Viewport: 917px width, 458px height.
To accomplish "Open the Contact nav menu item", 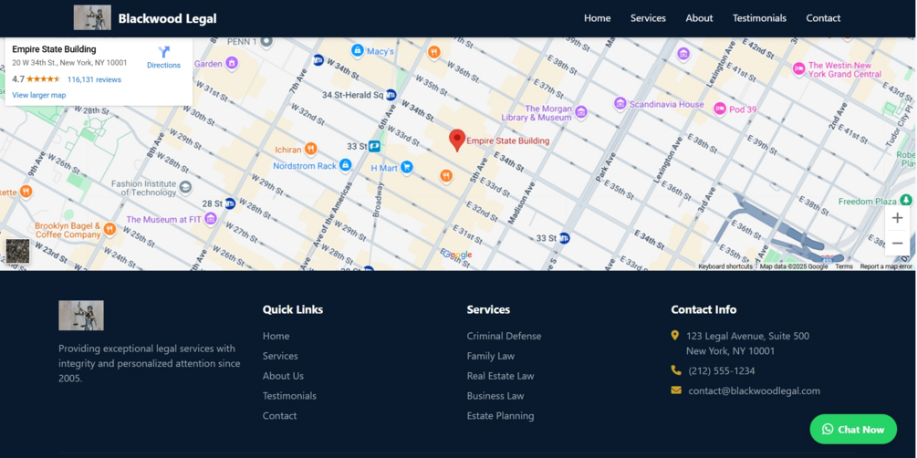I will 823,18.
